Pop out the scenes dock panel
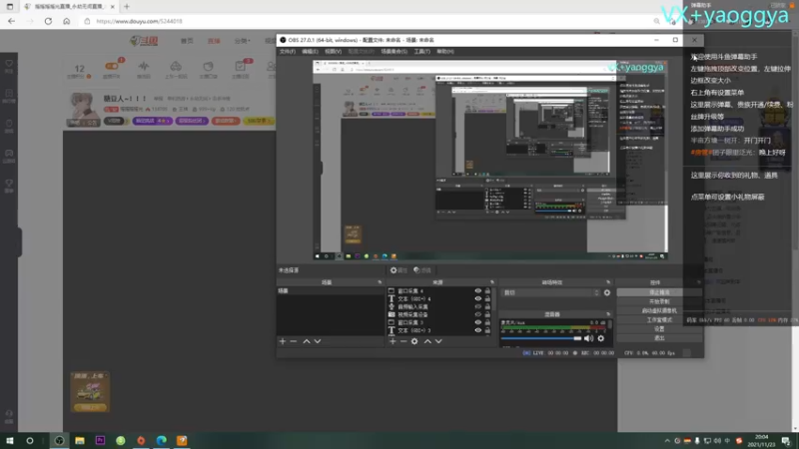The height and width of the screenshot is (449, 799). 380,282
